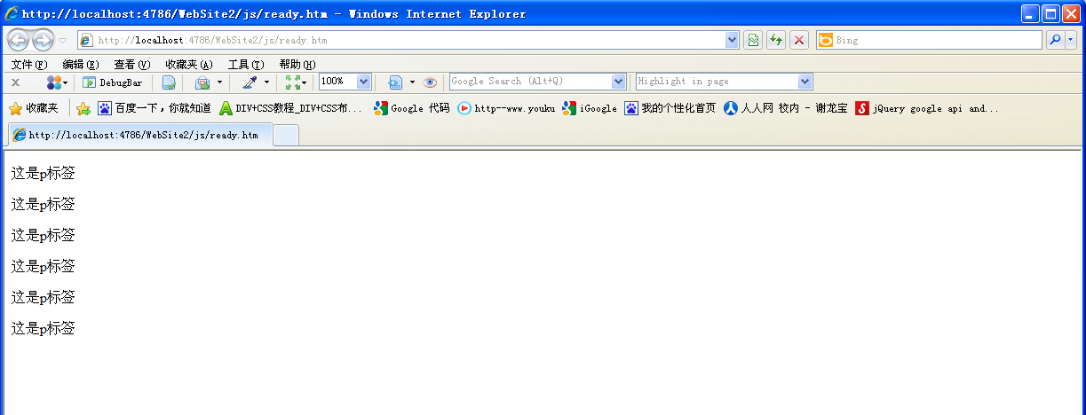Open dropdown arrow next to eyedropper tool

click(x=266, y=82)
